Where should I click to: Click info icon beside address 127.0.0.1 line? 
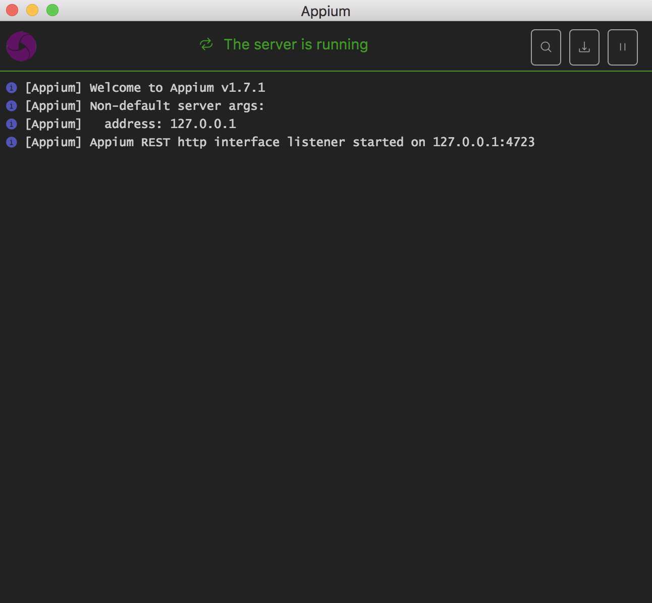pyautogui.click(x=12, y=124)
